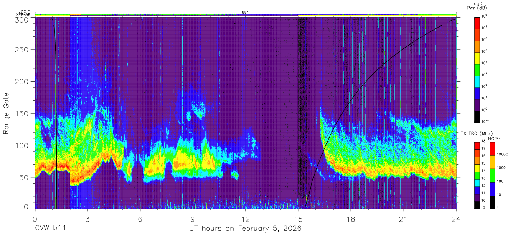Pick the green segment of the NOISE color bar
Image resolution: width=513 pixels, height=237 pixels.
pyautogui.click(x=492, y=175)
